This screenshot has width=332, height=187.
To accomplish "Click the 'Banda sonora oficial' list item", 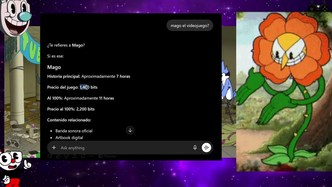I will 74,131.
